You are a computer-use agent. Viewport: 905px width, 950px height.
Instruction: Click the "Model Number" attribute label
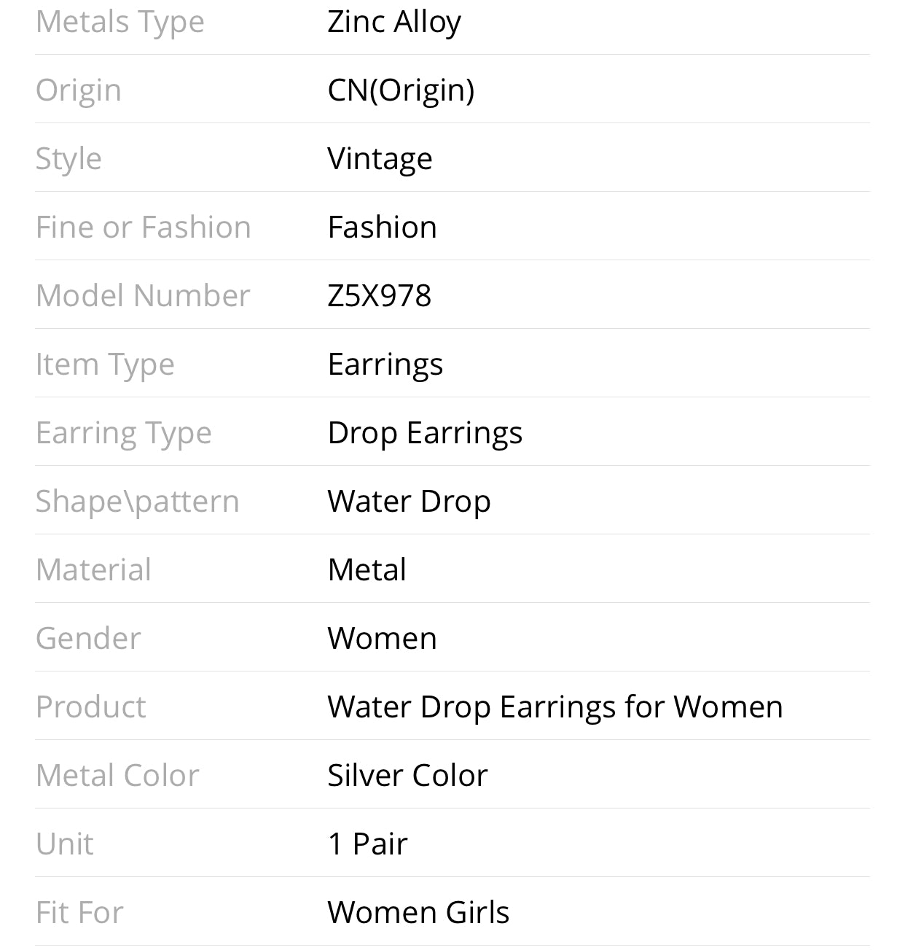coord(143,296)
